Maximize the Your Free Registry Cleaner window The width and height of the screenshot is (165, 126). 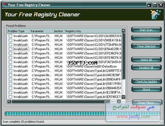click(x=155, y=5)
